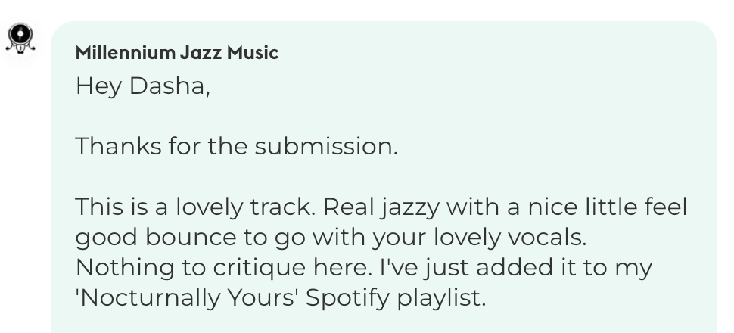Click the word 'playlist.' ending the message

tap(441, 298)
